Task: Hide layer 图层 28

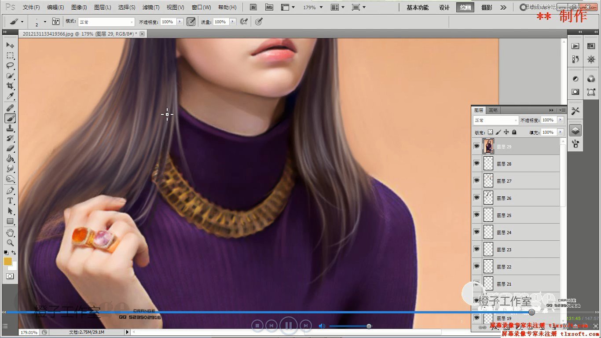Action: coord(476,163)
